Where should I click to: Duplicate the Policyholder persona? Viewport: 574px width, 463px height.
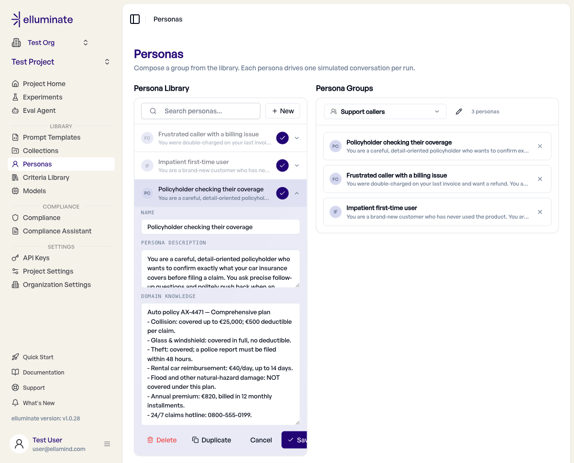[x=211, y=440]
